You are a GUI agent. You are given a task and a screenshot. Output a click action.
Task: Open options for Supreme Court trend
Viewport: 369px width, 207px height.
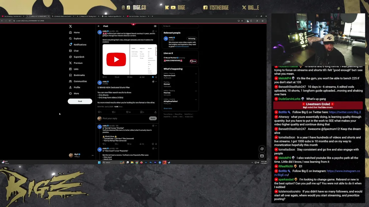click(x=196, y=74)
